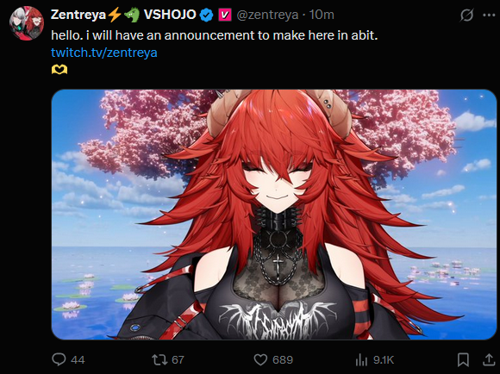This screenshot has width=500, height=374.
Task: Click the share upload-arrow icon
Action: pyautogui.click(x=489, y=359)
